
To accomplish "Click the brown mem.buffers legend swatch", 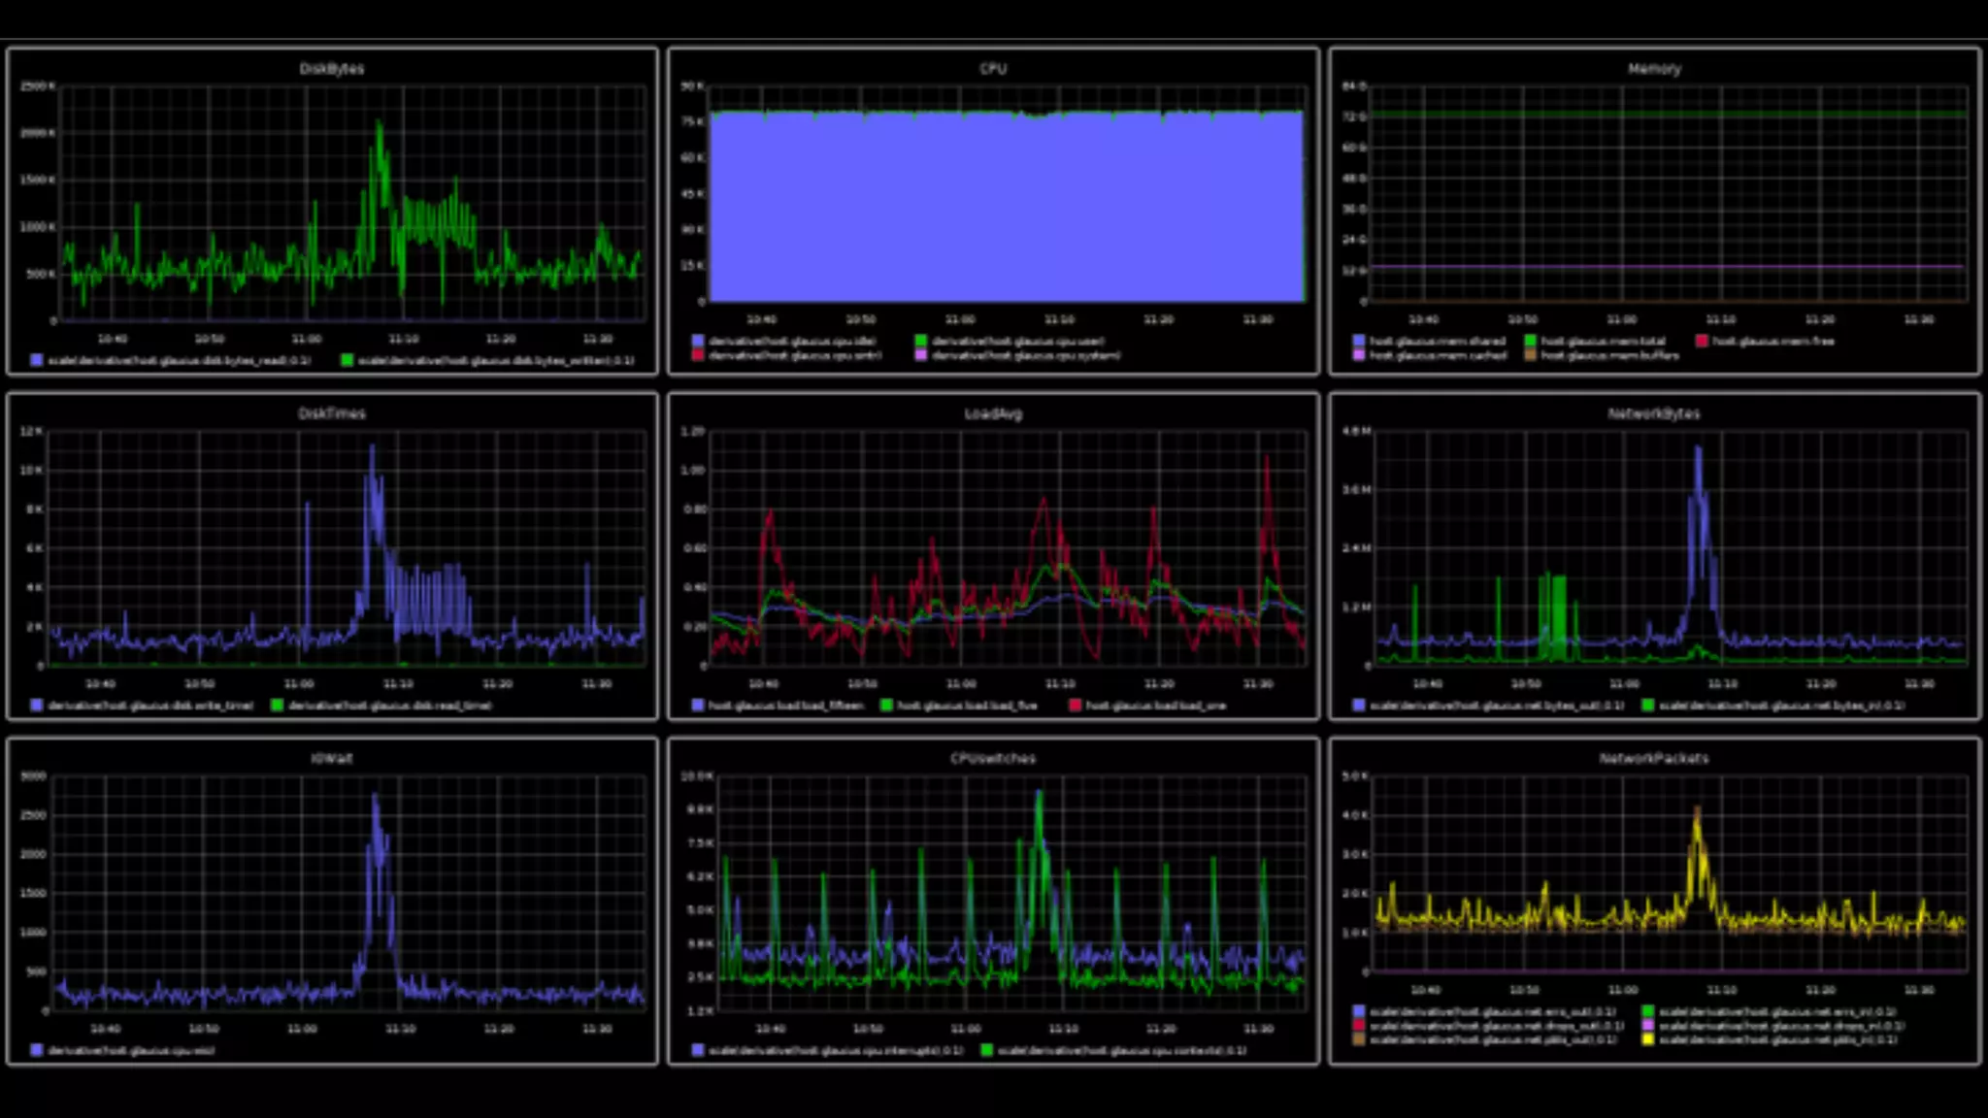I will (x=1530, y=355).
